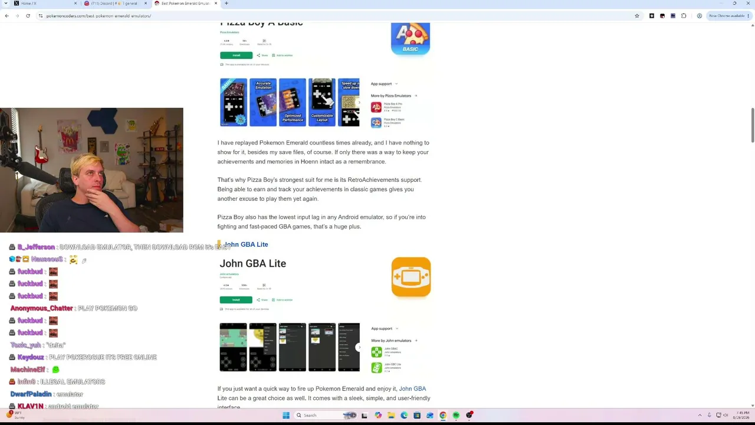Click chat username "DwarfPaladin"
The image size is (755, 425).
point(31,394)
